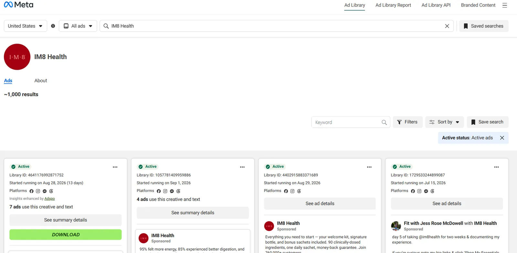Switch to the About tab
Viewport: 517px width, 253px height.
coord(41,81)
